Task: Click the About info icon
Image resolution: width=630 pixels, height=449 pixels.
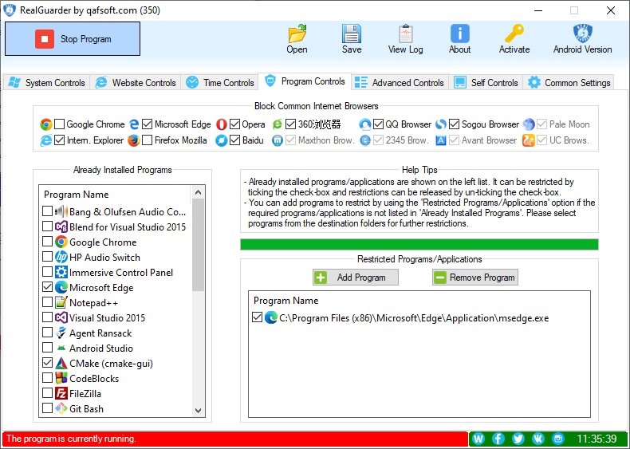Action: point(459,34)
